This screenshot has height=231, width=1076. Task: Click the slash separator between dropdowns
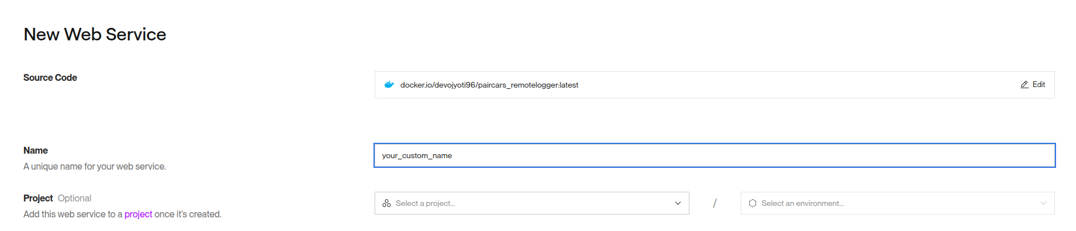click(714, 203)
